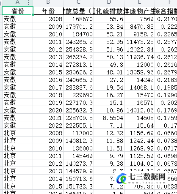Select cell with value 168670
The image size is (177, 194).
pos(78,19)
